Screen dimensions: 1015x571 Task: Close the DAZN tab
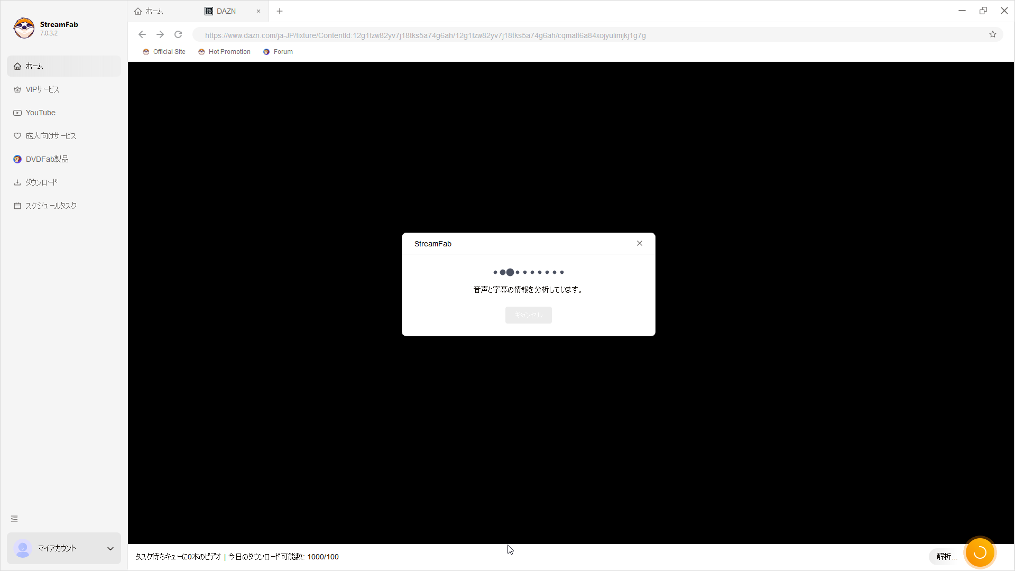259,11
